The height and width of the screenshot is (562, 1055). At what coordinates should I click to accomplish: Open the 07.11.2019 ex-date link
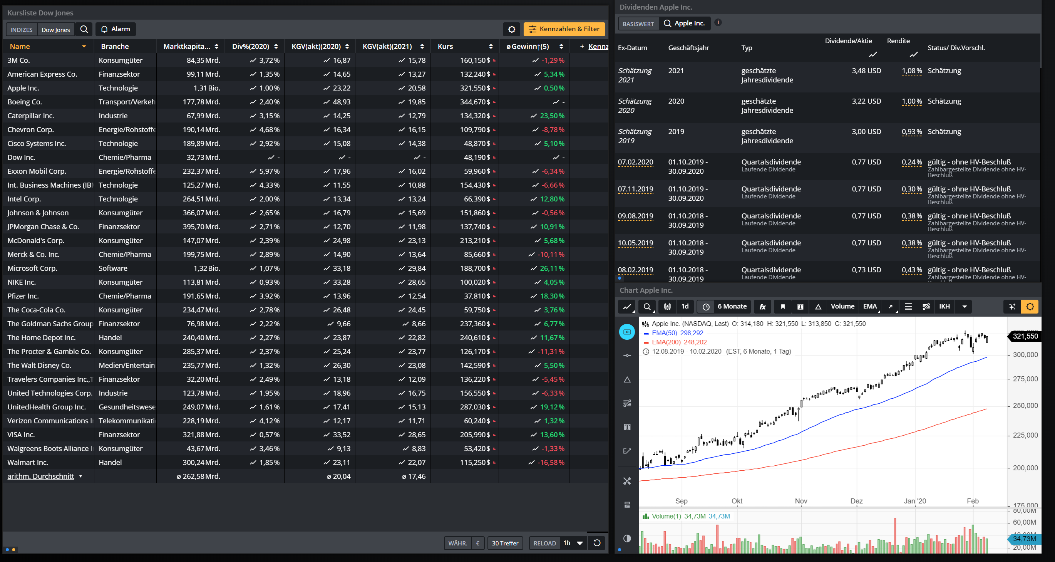click(x=635, y=189)
